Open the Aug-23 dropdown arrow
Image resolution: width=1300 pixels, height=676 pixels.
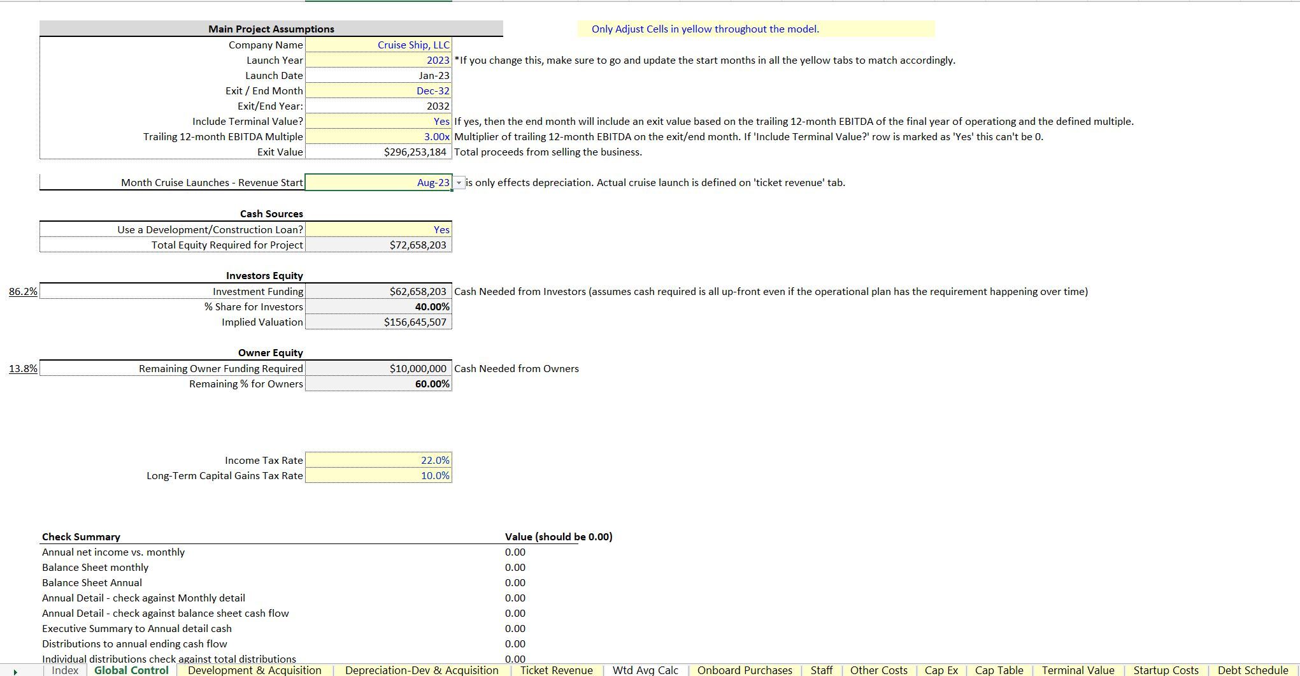click(x=459, y=183)
